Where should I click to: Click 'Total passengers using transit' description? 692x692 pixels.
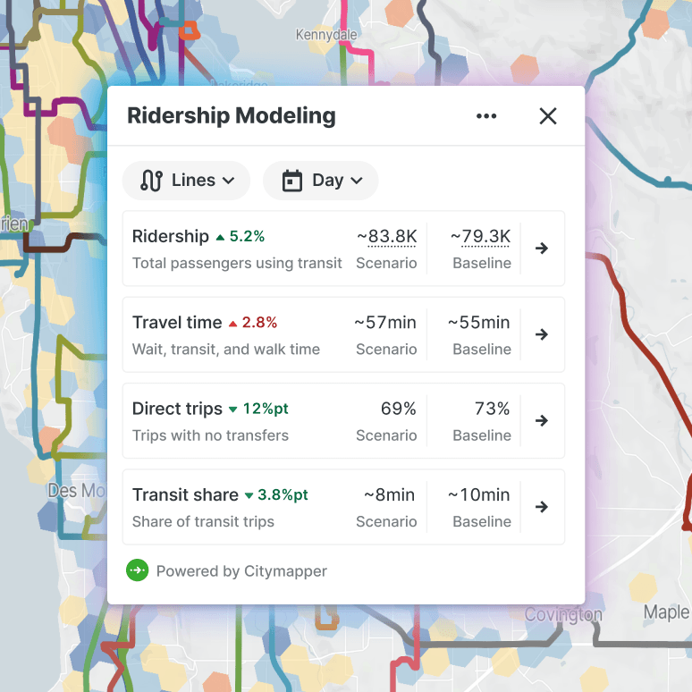pos(237,263)
